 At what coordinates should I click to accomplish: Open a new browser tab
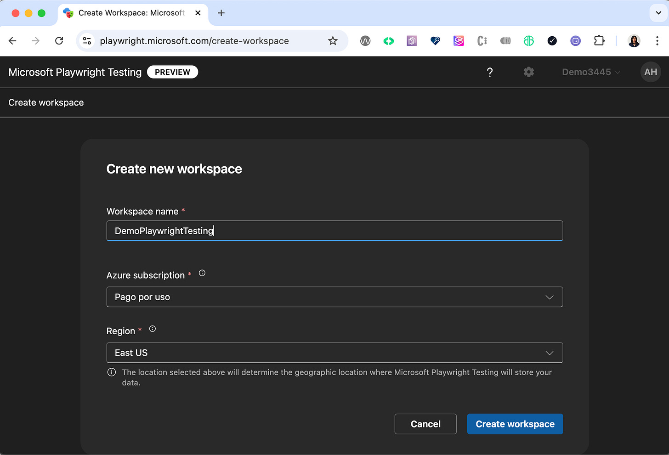(221, 13)
